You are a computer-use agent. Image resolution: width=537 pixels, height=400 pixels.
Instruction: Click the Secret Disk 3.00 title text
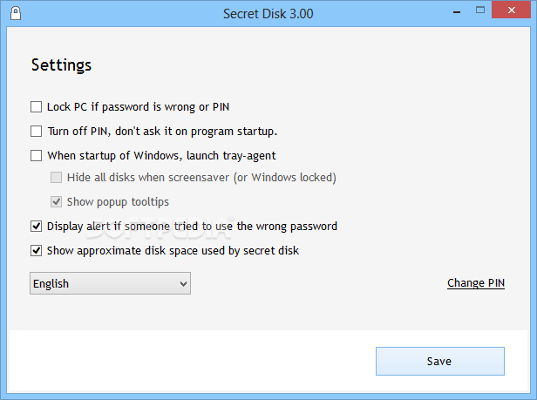pyautogui.click(x=268, y=14)
